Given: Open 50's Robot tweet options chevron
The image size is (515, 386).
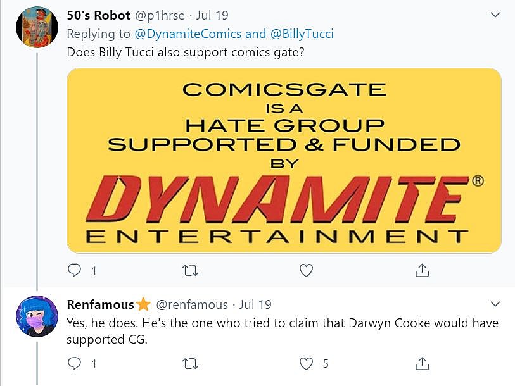Looking at the screenshot, I should [495, 15].
